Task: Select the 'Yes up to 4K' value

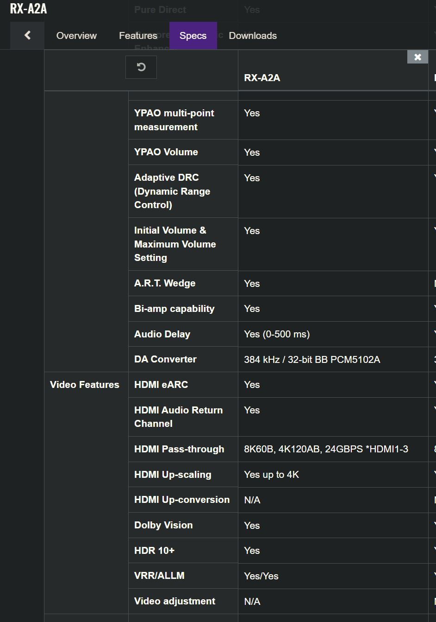Action: pos(271,475)
